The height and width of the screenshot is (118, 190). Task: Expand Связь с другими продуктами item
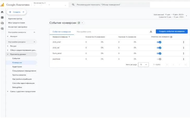click(8, 91)
